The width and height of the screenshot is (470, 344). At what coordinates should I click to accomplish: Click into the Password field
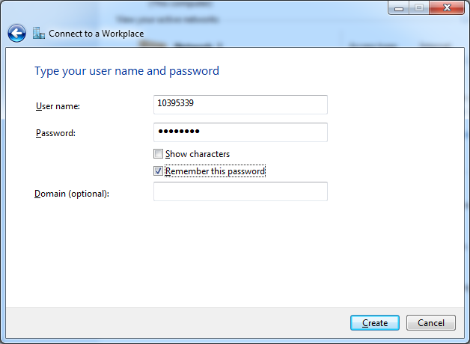(x=240, y=132)
